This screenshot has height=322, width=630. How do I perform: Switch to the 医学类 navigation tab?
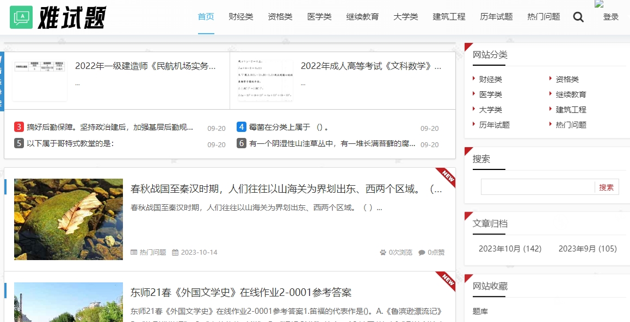319,17
